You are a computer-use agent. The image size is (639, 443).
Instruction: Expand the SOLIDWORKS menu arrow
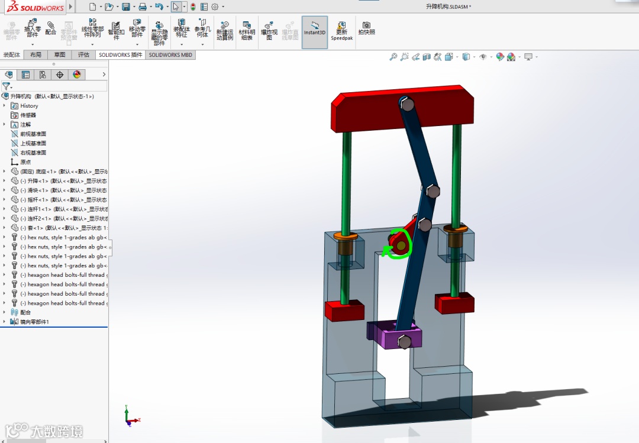click(x=70, y=7)
